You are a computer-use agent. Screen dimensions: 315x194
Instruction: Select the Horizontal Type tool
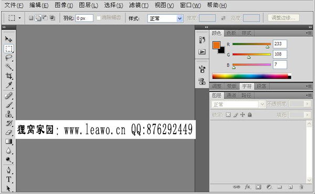[x=8, y=179]
